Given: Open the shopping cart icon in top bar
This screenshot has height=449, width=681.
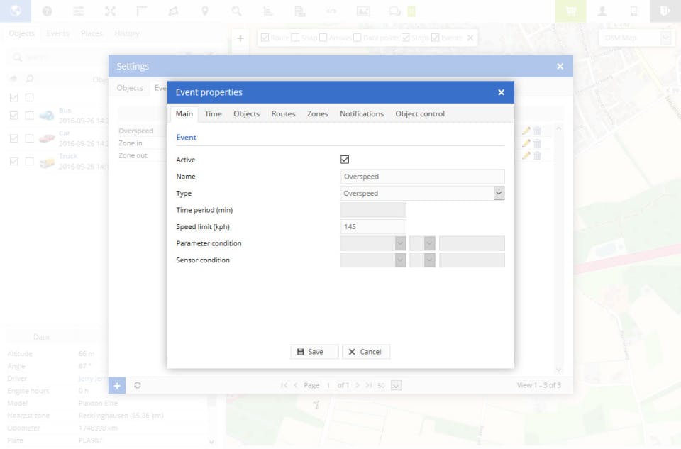Looking at the screenshot, I should (570, 11).
